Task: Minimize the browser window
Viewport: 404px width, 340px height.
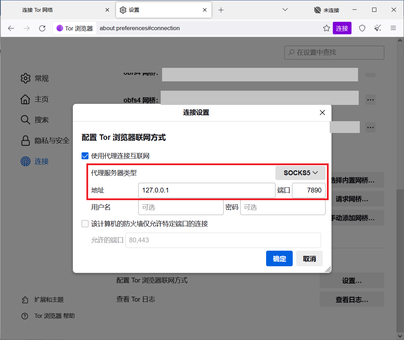Action: click(x=355, y=10)
